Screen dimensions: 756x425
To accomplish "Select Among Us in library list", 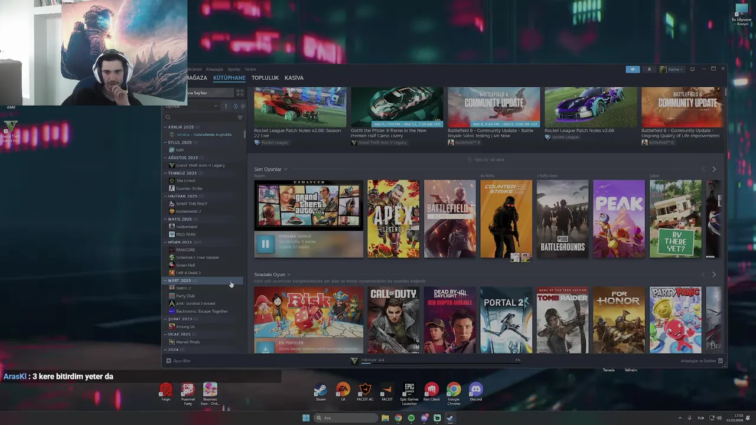I will coord(185,326).
